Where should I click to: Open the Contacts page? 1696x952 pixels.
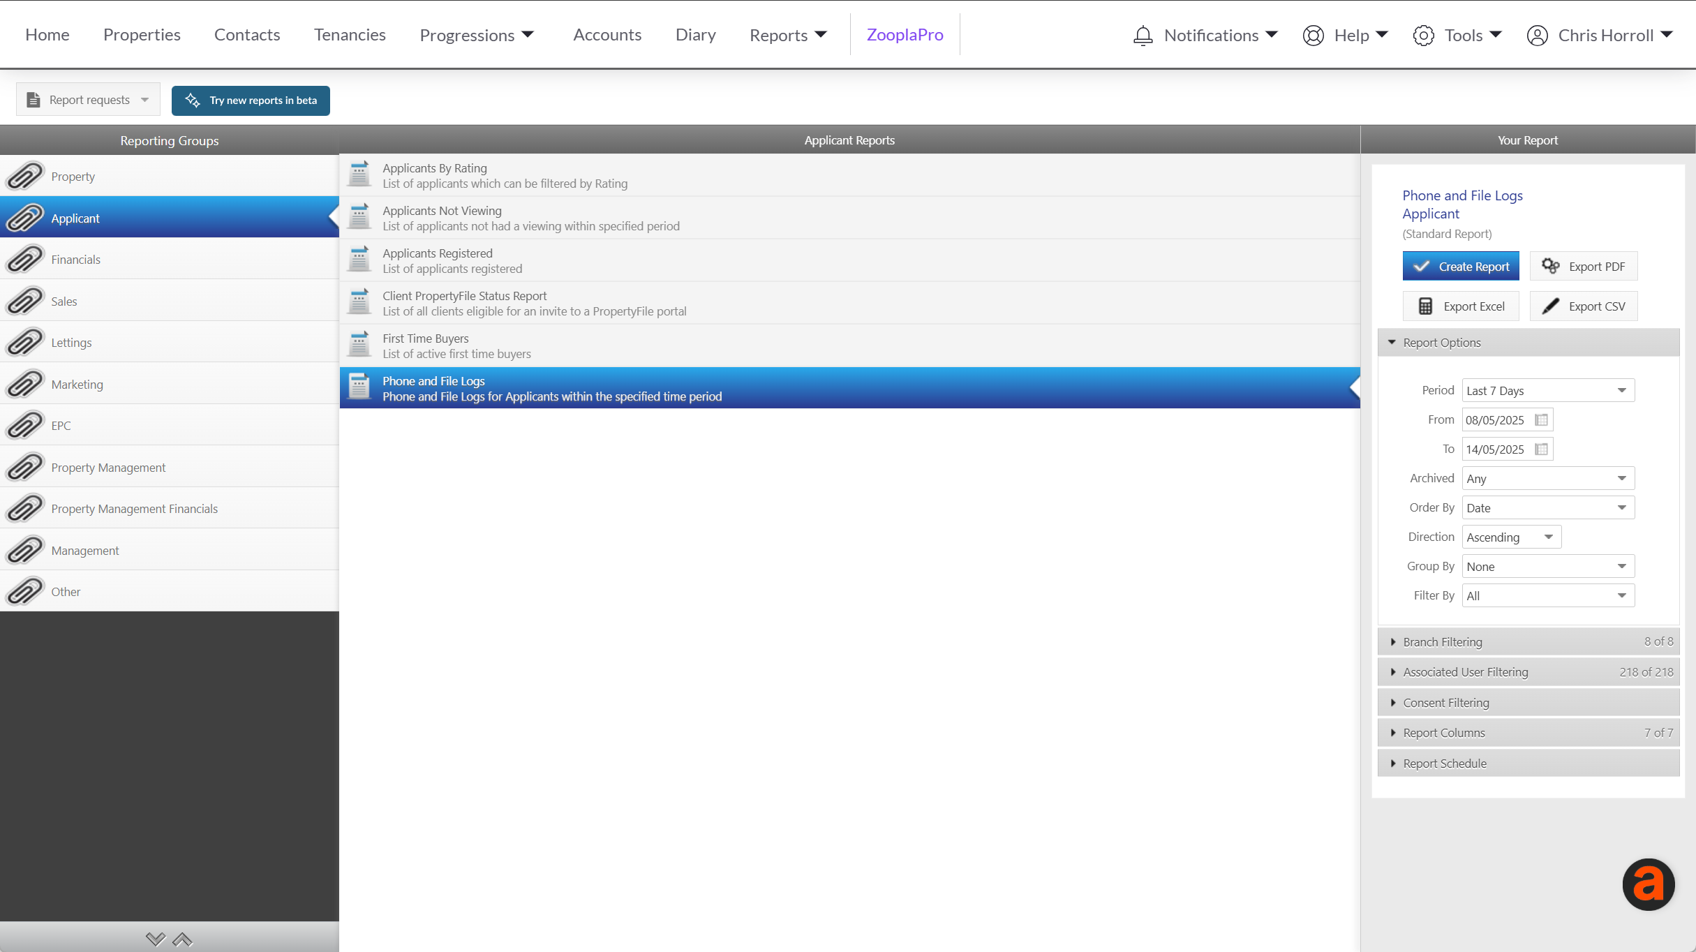coord(247,35)
